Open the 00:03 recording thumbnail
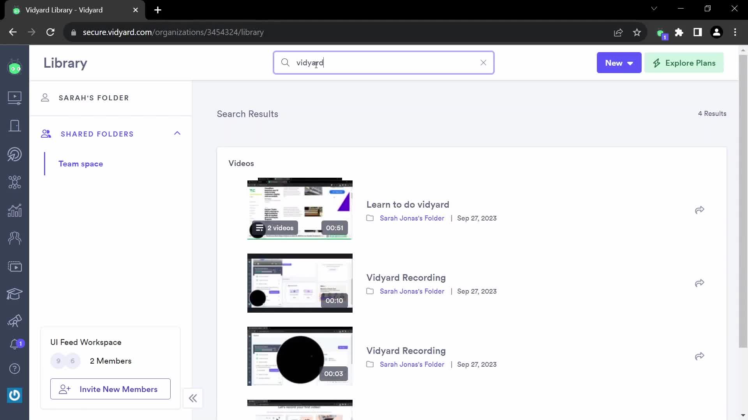Screen dimensions: 748x420 pos(300,356)
